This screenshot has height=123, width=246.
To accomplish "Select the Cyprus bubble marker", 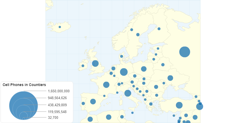I will pos(174,116).
